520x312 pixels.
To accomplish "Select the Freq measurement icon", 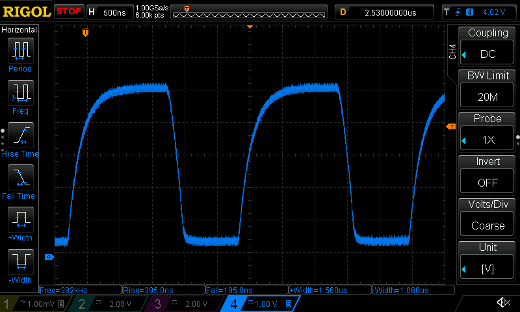I will click(21, 92).
